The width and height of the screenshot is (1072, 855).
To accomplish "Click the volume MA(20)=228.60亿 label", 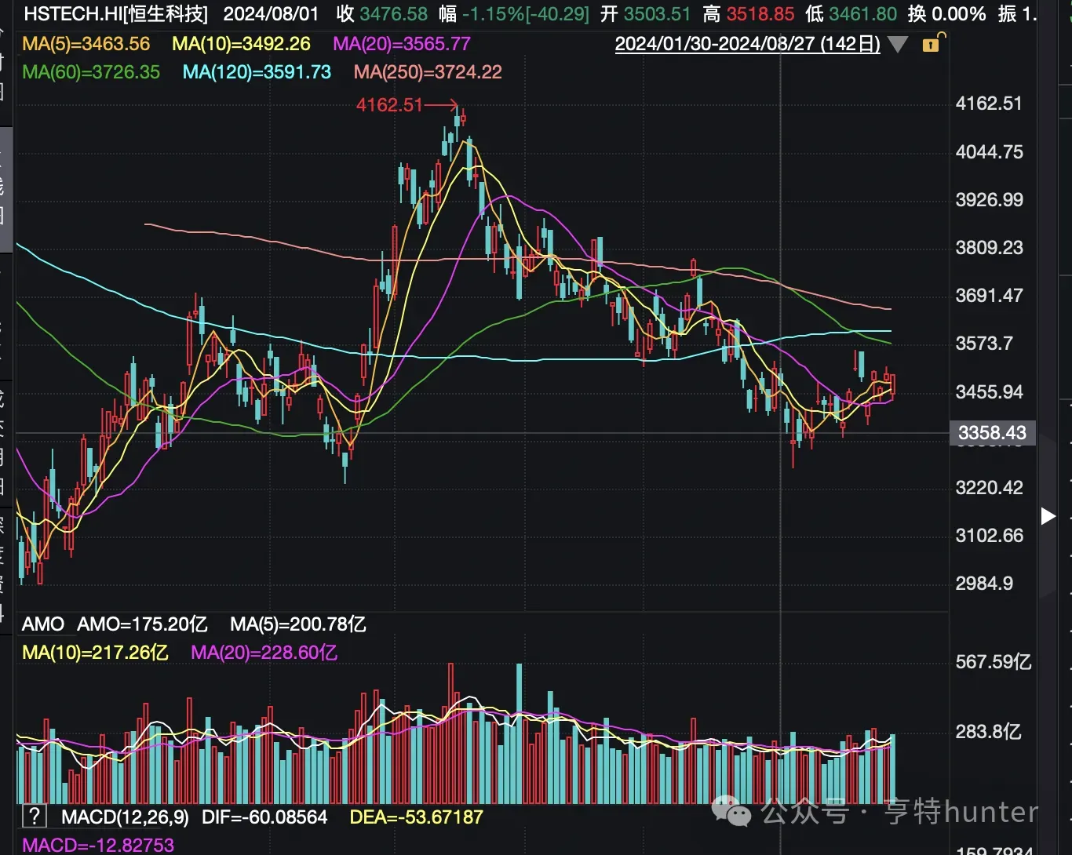I will [x=264, y=653].
